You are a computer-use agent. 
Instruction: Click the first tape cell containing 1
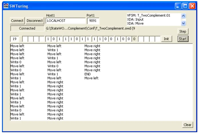pos(49,39)
